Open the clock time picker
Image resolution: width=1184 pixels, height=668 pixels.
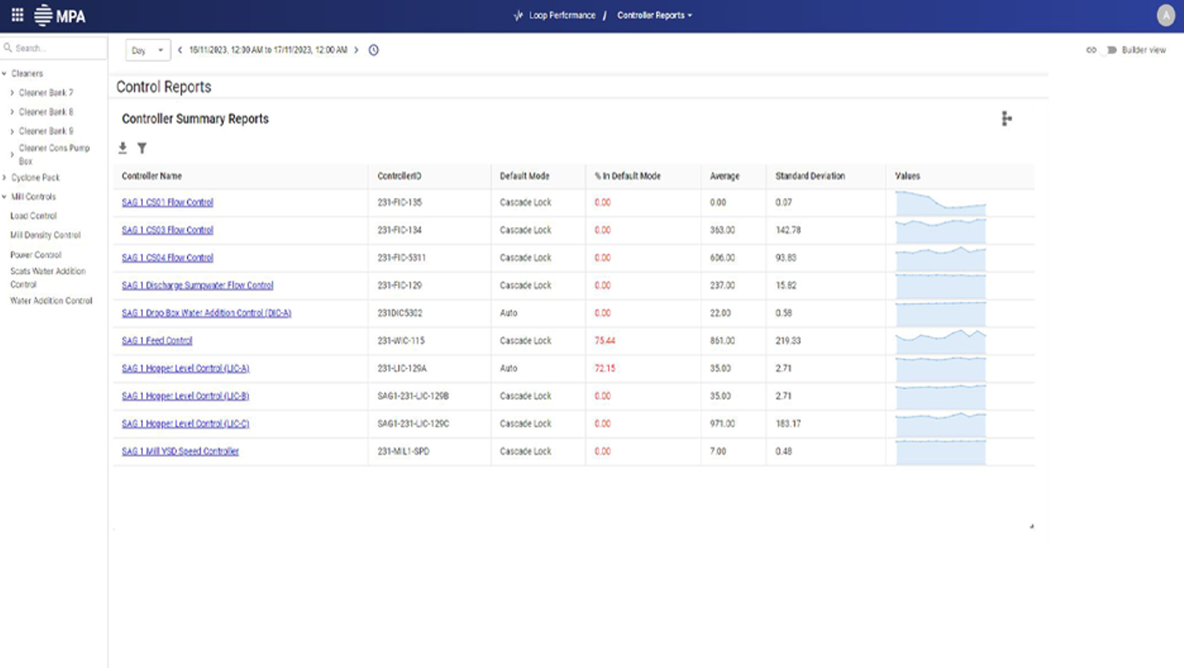(374, 50)
